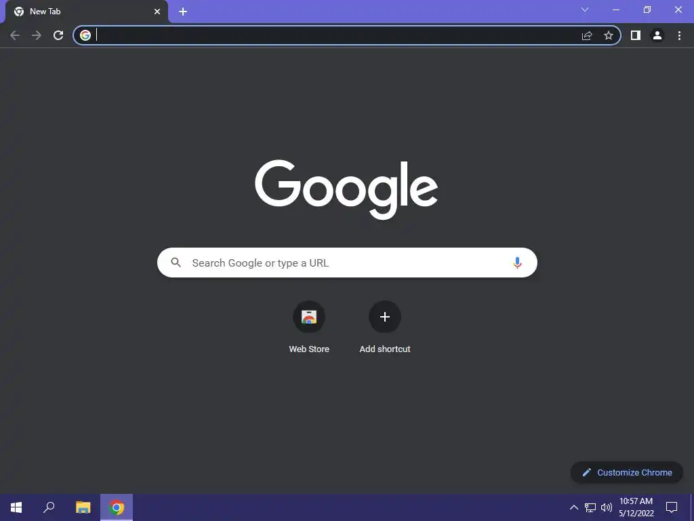Open the side panel
Viewport: 694px width, 521px height.
pyautogui.click(x=636, y=35)
